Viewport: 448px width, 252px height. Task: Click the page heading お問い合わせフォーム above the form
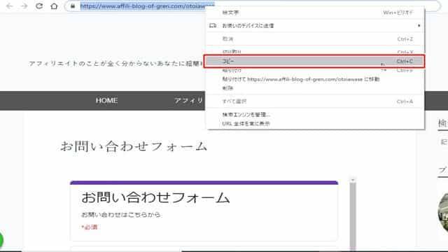[134, 146]
